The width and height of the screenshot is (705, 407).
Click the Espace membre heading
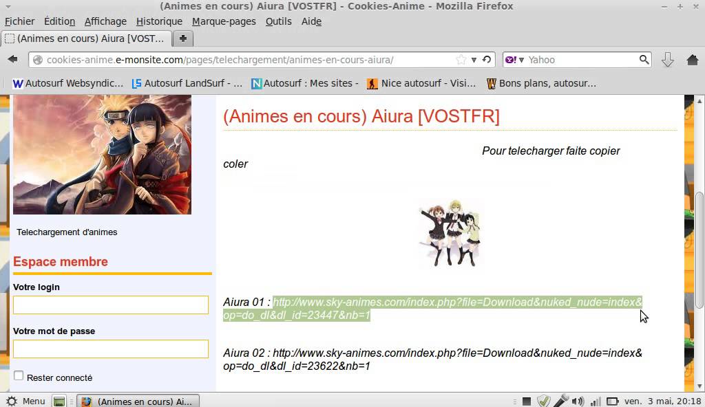(61, 261)
